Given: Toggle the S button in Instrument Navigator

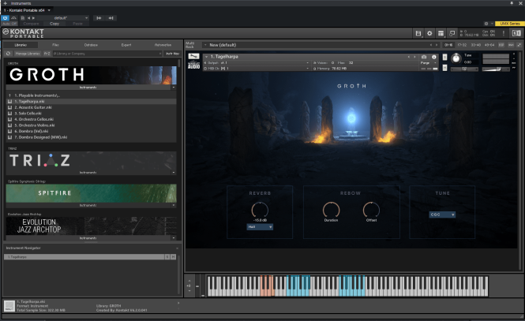Looking at the screenshot, I should coord(167,257).
